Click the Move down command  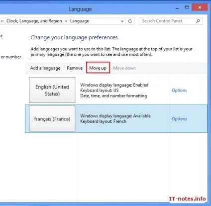click(124, 68)
